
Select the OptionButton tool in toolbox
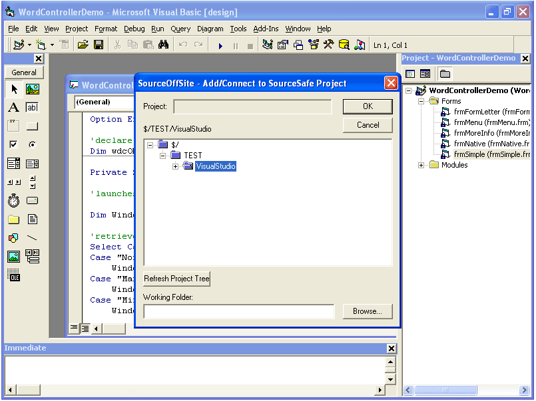pos(33,145)
